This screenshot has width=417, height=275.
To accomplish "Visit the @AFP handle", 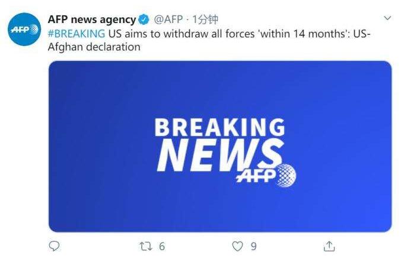I will click(168, 20).
